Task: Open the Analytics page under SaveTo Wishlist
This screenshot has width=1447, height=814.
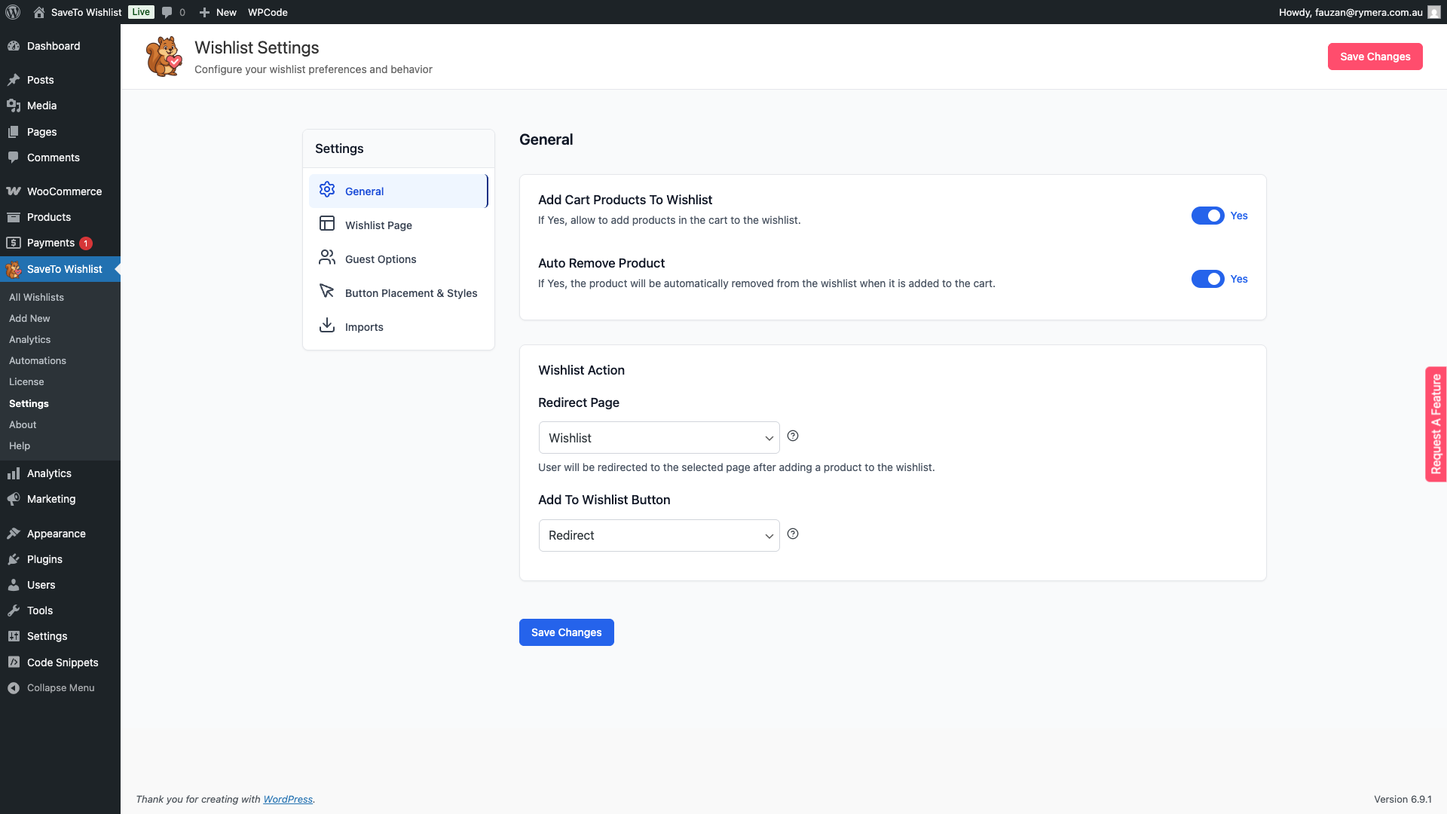Action: tap(29, 339)
